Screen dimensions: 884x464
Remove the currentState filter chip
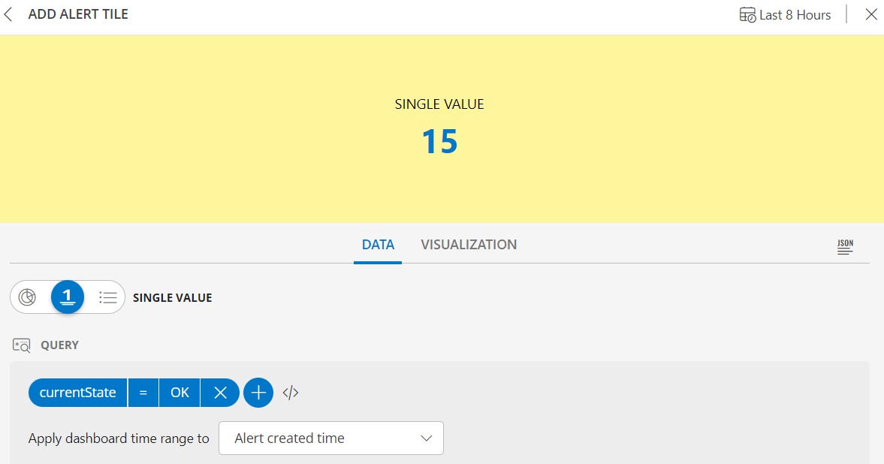click(219, 392)
